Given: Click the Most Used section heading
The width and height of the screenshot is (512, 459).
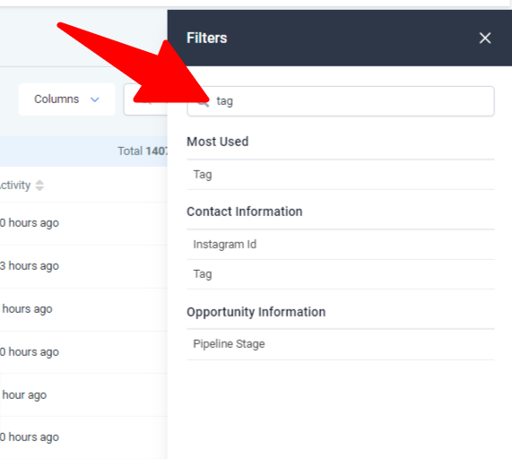Looking at the screenshot, I should click(x=218, y=142).
